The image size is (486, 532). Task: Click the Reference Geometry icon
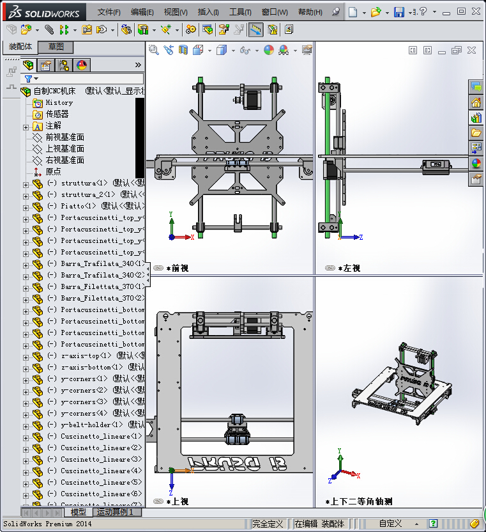pyautogui.click(x=166, y=30)
